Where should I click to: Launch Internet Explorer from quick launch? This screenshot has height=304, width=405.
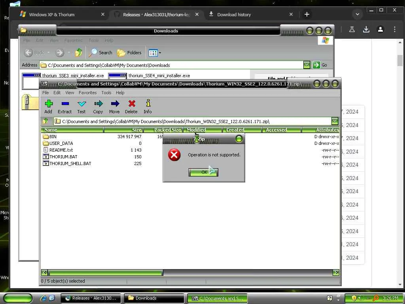[43, 298]
